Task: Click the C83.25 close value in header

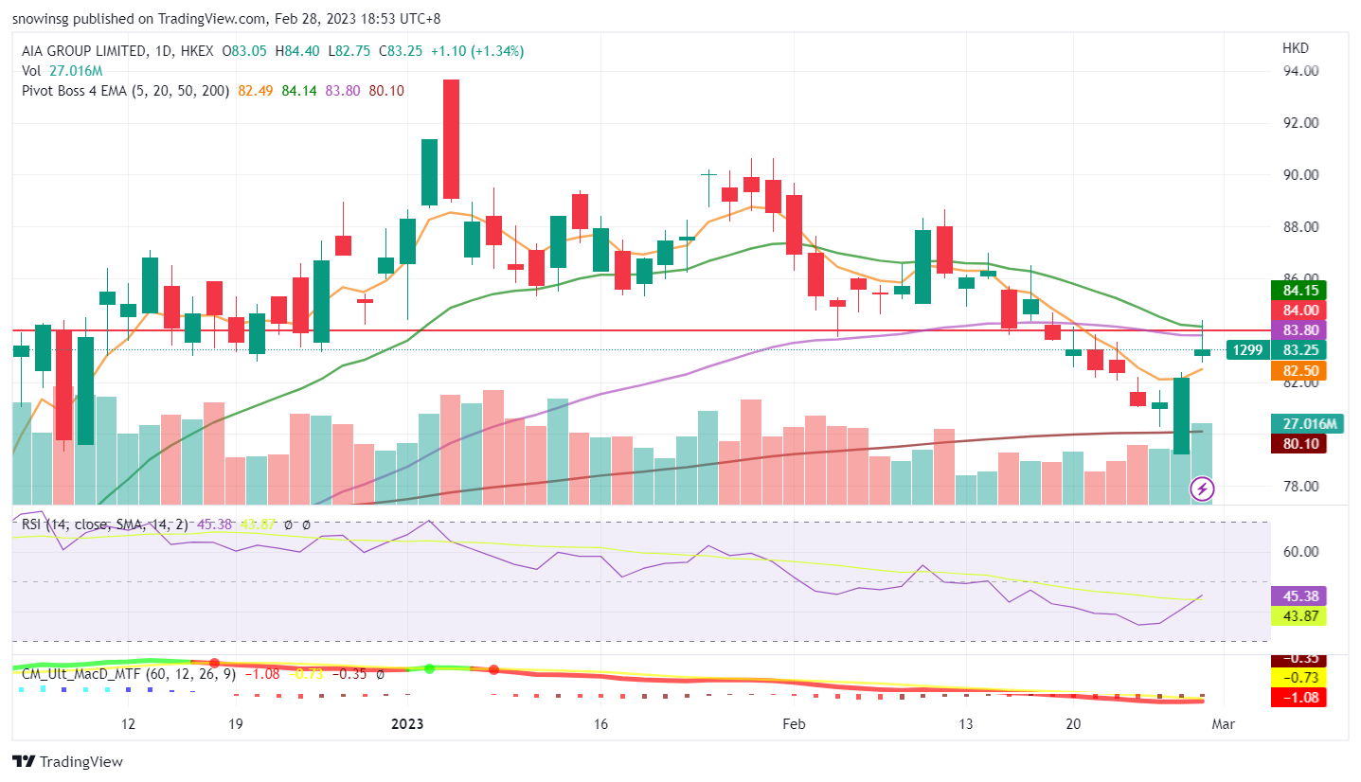Action: (402, 51)
